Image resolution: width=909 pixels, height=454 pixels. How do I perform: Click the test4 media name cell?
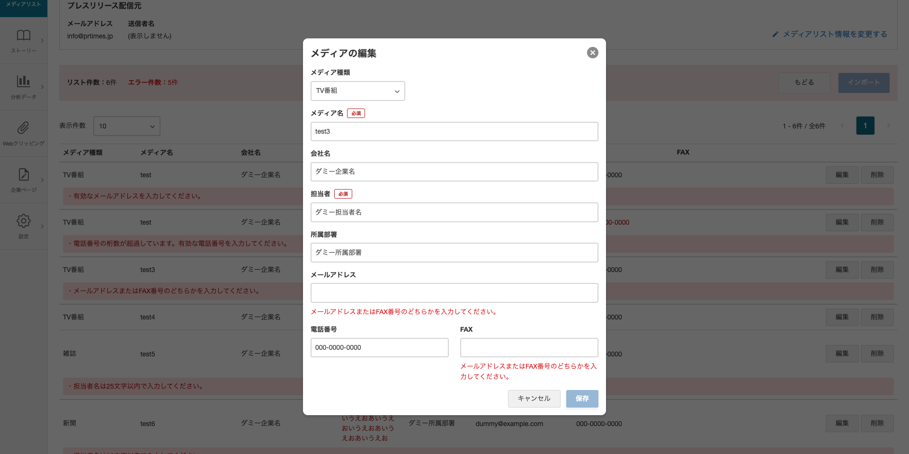point(148,317)
